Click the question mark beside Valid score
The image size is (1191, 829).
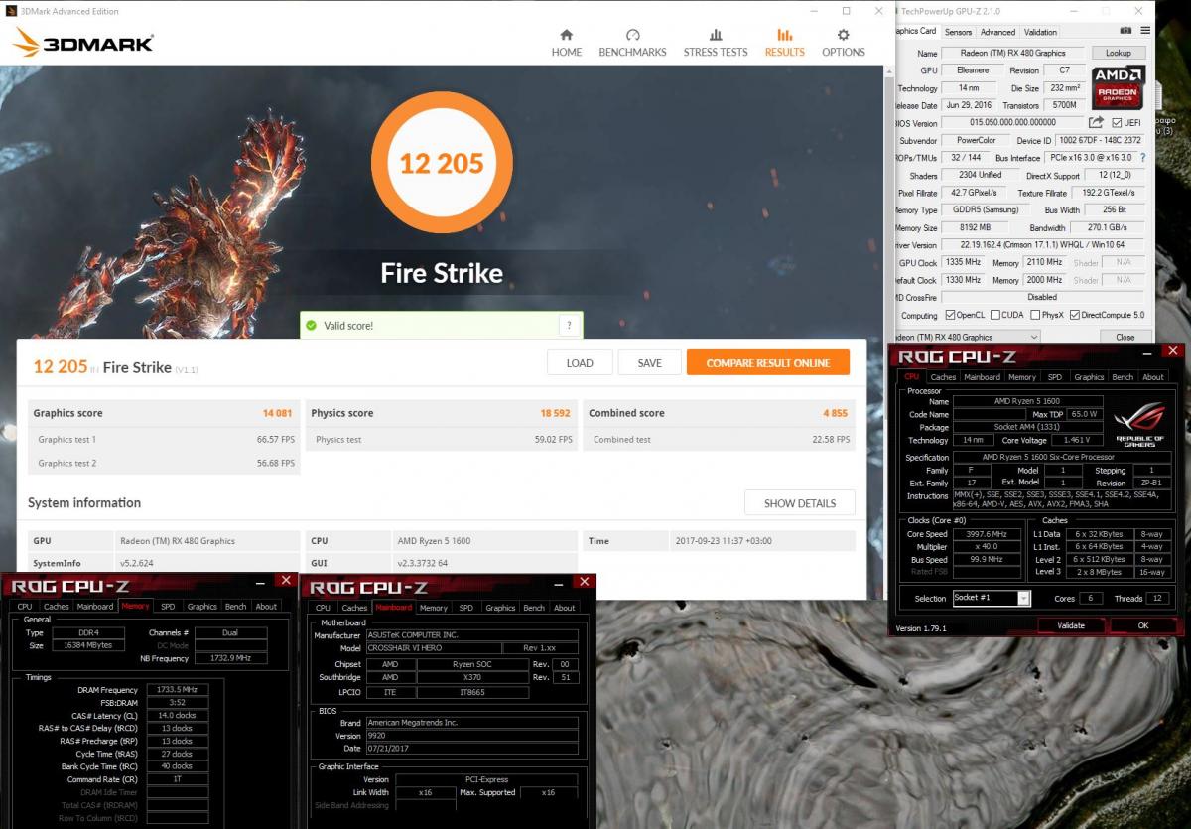click(569, 325)
